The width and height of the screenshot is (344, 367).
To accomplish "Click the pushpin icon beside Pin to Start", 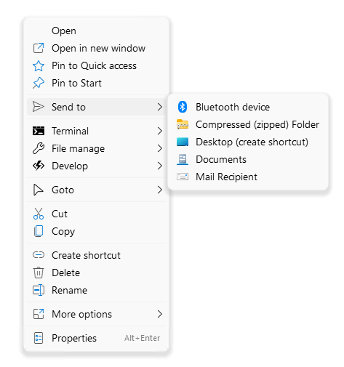I will [39, 83].
